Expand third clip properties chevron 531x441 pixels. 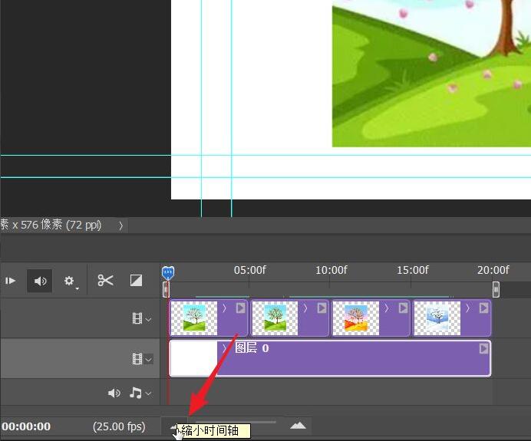tap(387, 308)
